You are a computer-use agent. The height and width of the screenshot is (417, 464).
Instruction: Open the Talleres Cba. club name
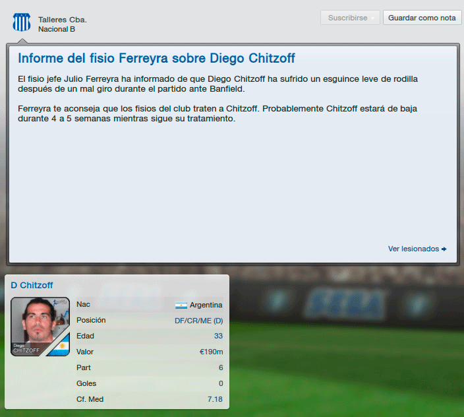pos(63,20)
